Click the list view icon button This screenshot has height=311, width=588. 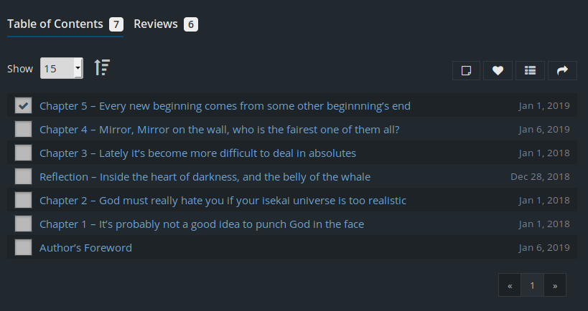[x=530, y=70]
